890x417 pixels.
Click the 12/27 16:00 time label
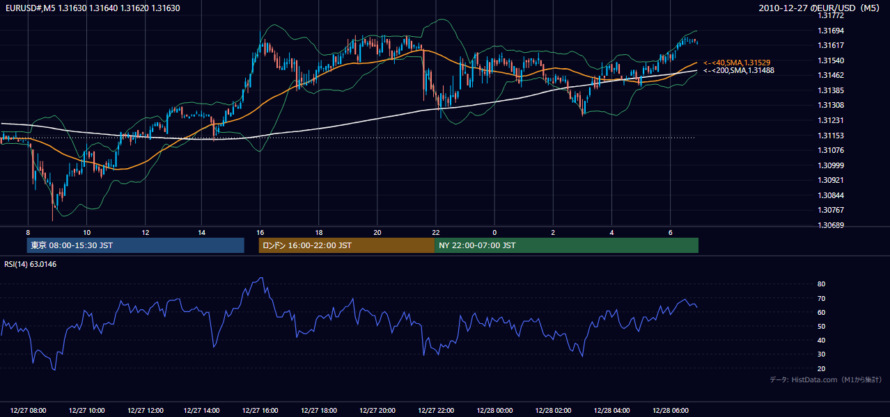(261, 411)
